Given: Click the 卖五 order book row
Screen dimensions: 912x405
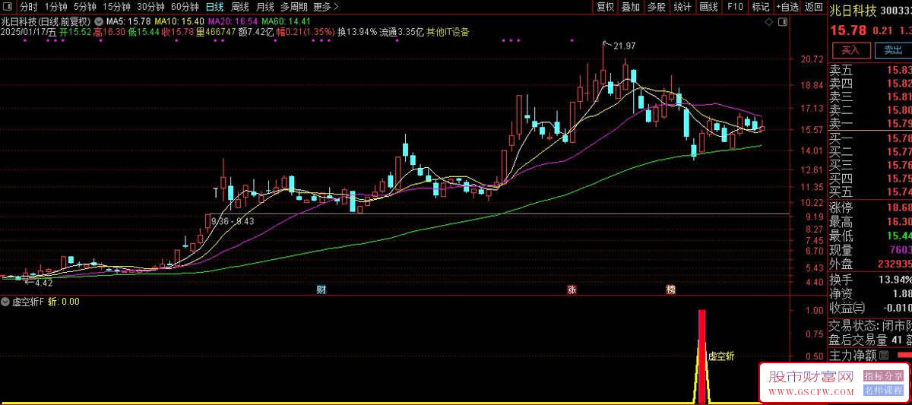Looking at the screenshot, I should click(x=870, y=70).
